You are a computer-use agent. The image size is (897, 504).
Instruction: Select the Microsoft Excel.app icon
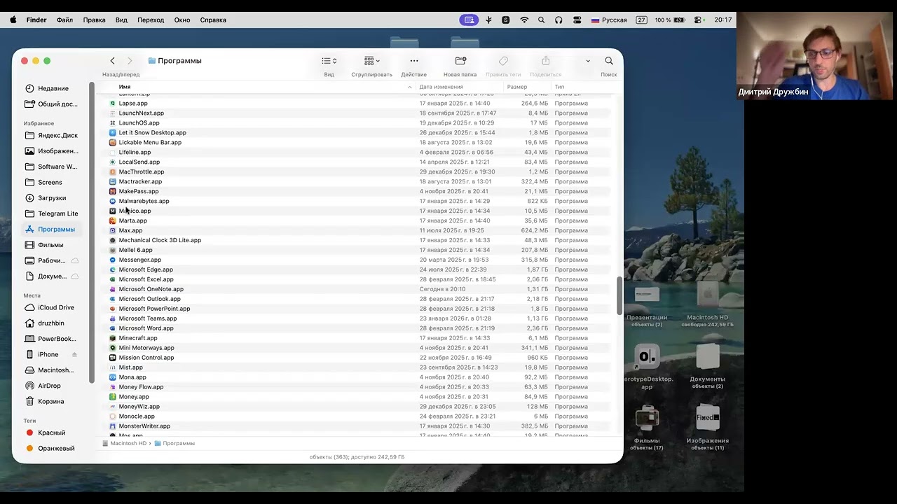112,279
